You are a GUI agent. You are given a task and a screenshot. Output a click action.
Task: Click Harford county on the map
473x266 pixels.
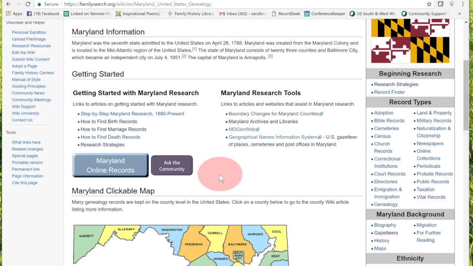click(255, 234)
